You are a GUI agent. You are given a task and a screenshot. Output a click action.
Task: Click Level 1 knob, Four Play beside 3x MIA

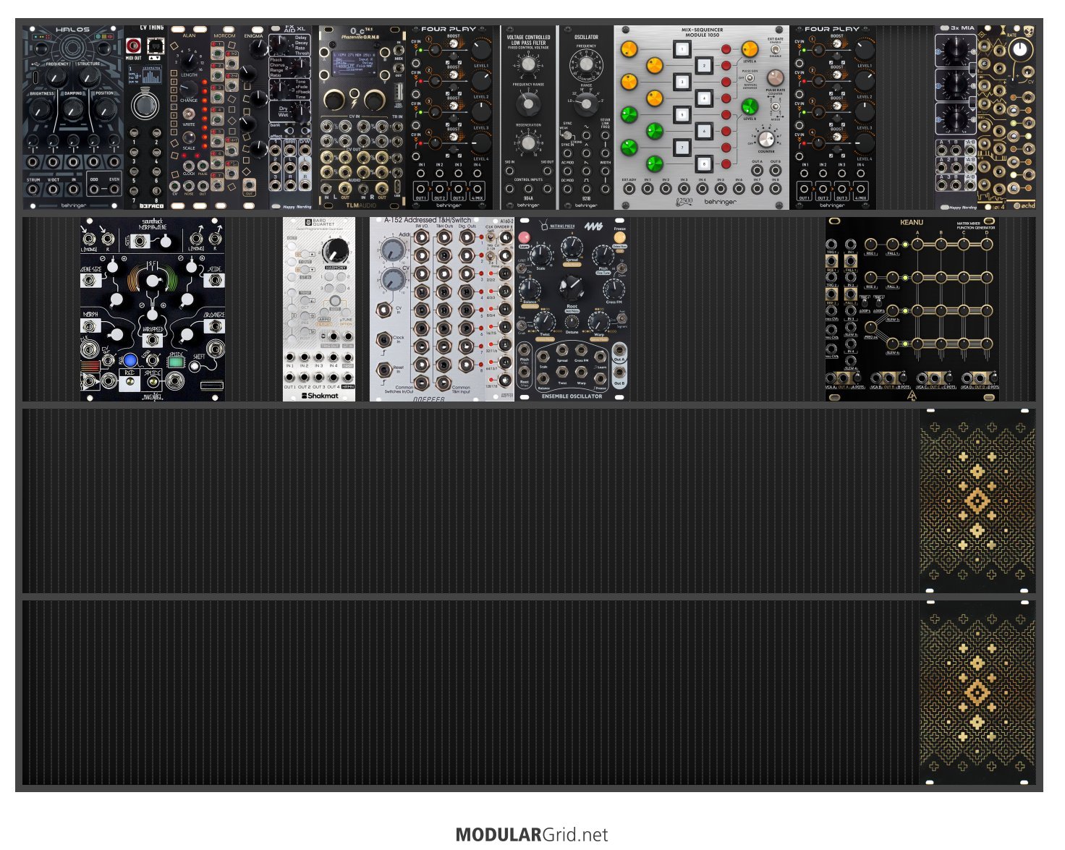click(x=864, y=49)
